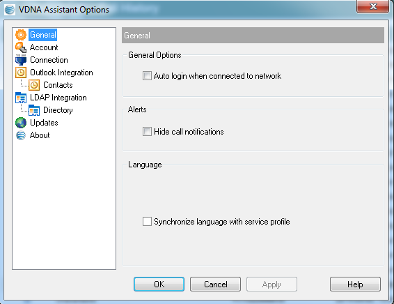
Task: Toggle Hide call notifications checkbox
Action: 147,131
